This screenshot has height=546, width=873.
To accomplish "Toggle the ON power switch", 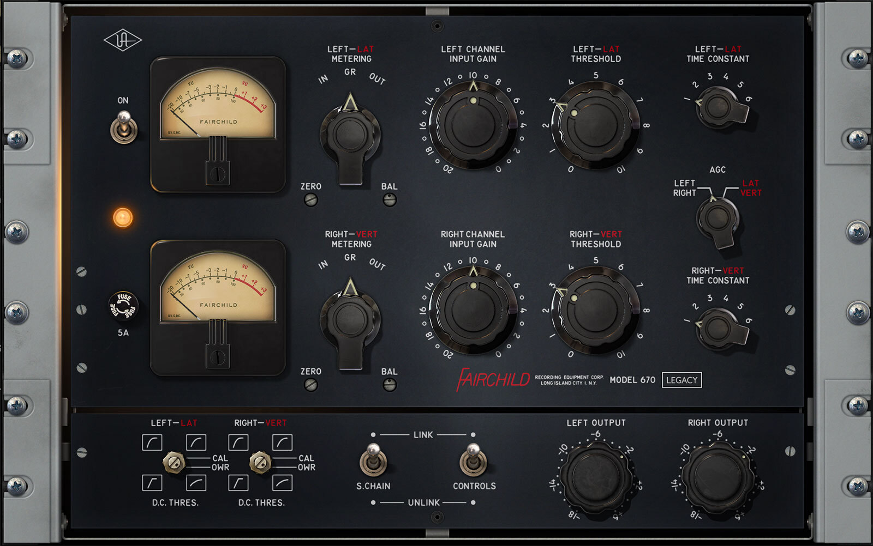I will [x=124, y=128].
